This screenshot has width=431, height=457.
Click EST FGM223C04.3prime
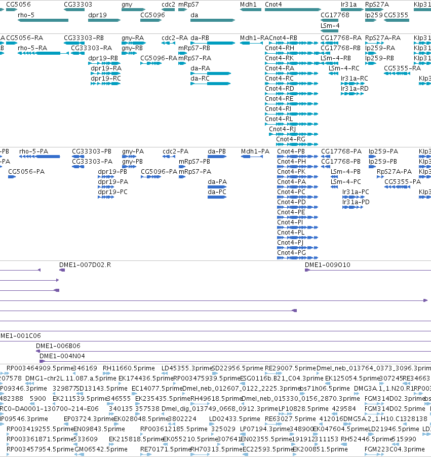395,449
